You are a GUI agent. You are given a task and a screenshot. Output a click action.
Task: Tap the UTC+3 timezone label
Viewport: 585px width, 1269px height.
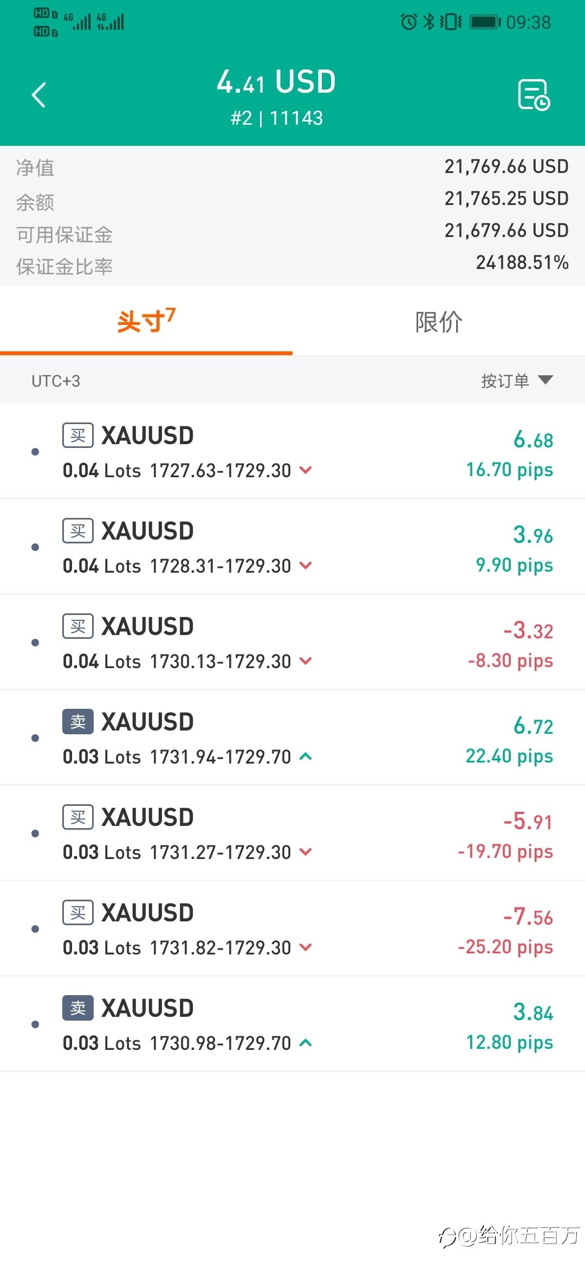(56, 381)
